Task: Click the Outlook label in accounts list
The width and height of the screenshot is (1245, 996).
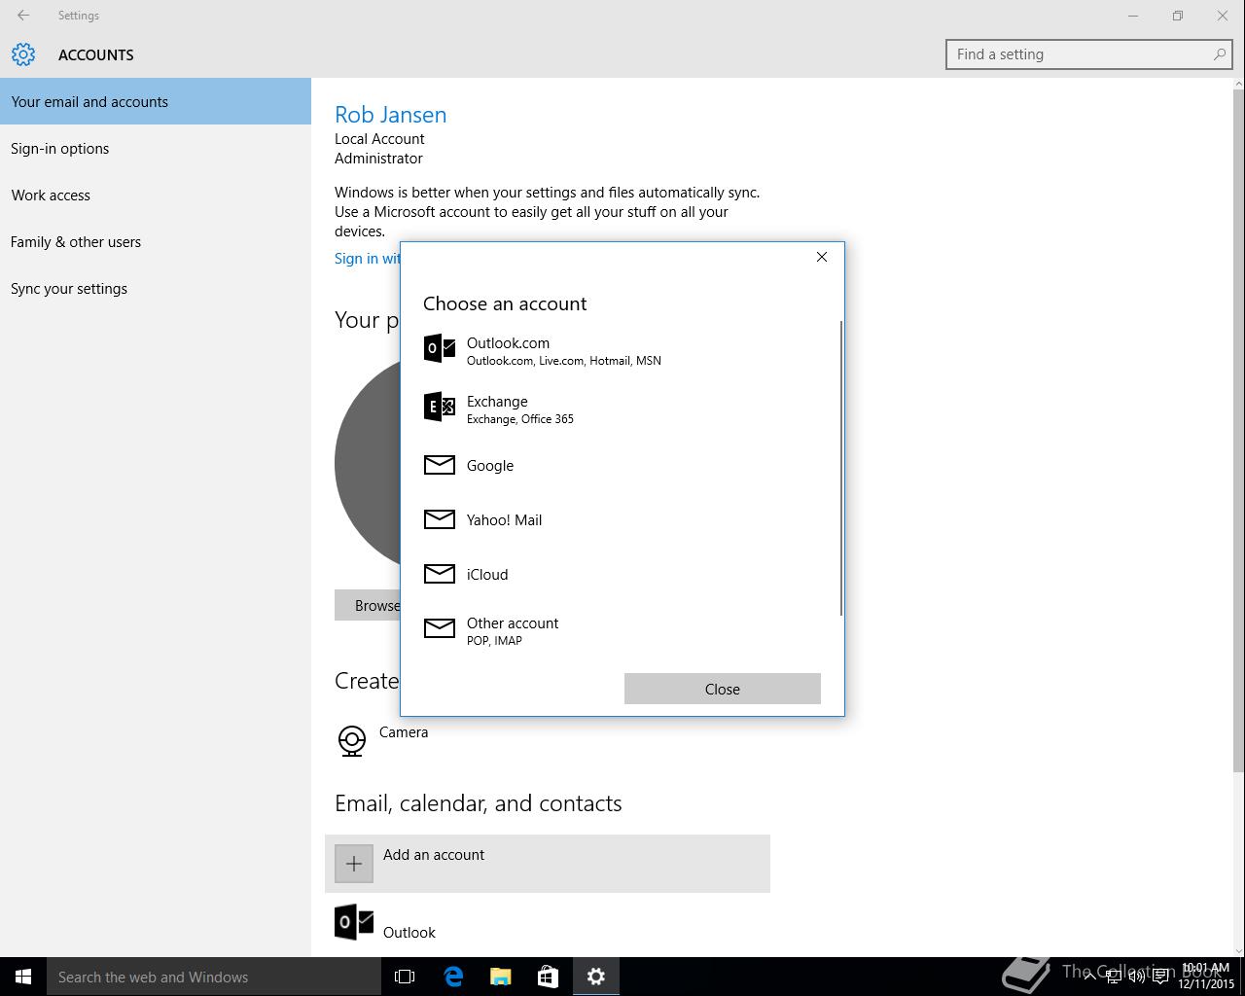Action: pyautogui.click(x=409, y=933)
